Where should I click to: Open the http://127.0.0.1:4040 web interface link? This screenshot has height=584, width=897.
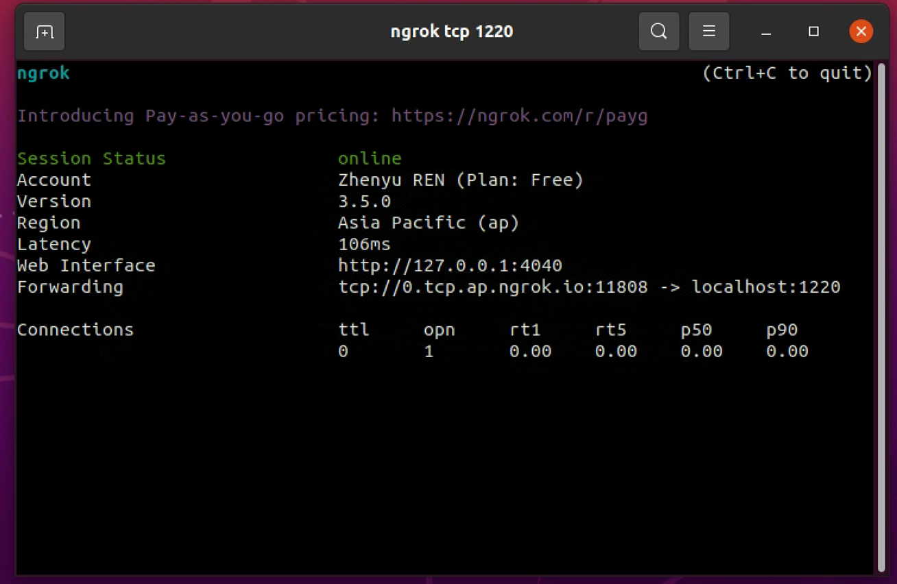coord(450,266)
